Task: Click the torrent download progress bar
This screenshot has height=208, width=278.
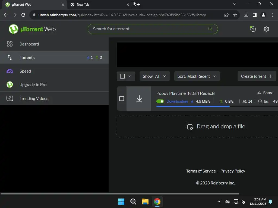Action: point(217,106)
